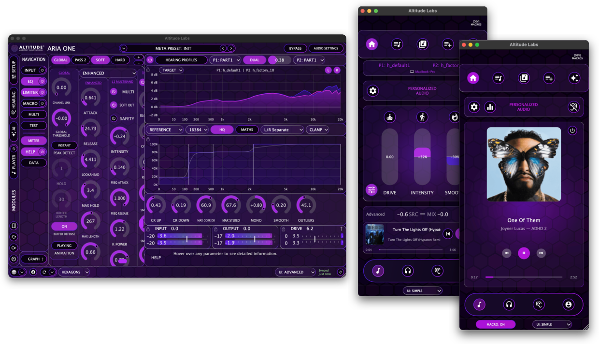Click refresh icon in ARIA ONE bottom bar
Screen dimensions: 599x348
tap(44, 272)
